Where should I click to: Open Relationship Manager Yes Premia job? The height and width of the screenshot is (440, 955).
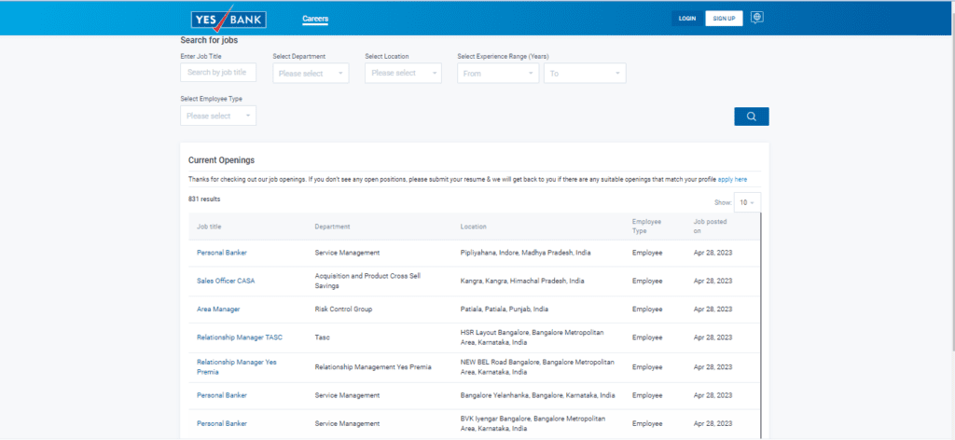pos(236,367)
